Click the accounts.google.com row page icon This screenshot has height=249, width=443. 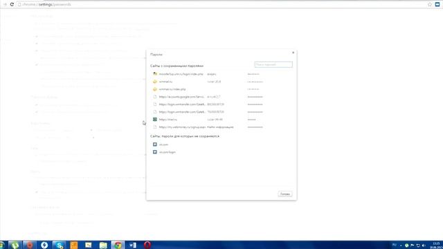(x=155, y=97)
